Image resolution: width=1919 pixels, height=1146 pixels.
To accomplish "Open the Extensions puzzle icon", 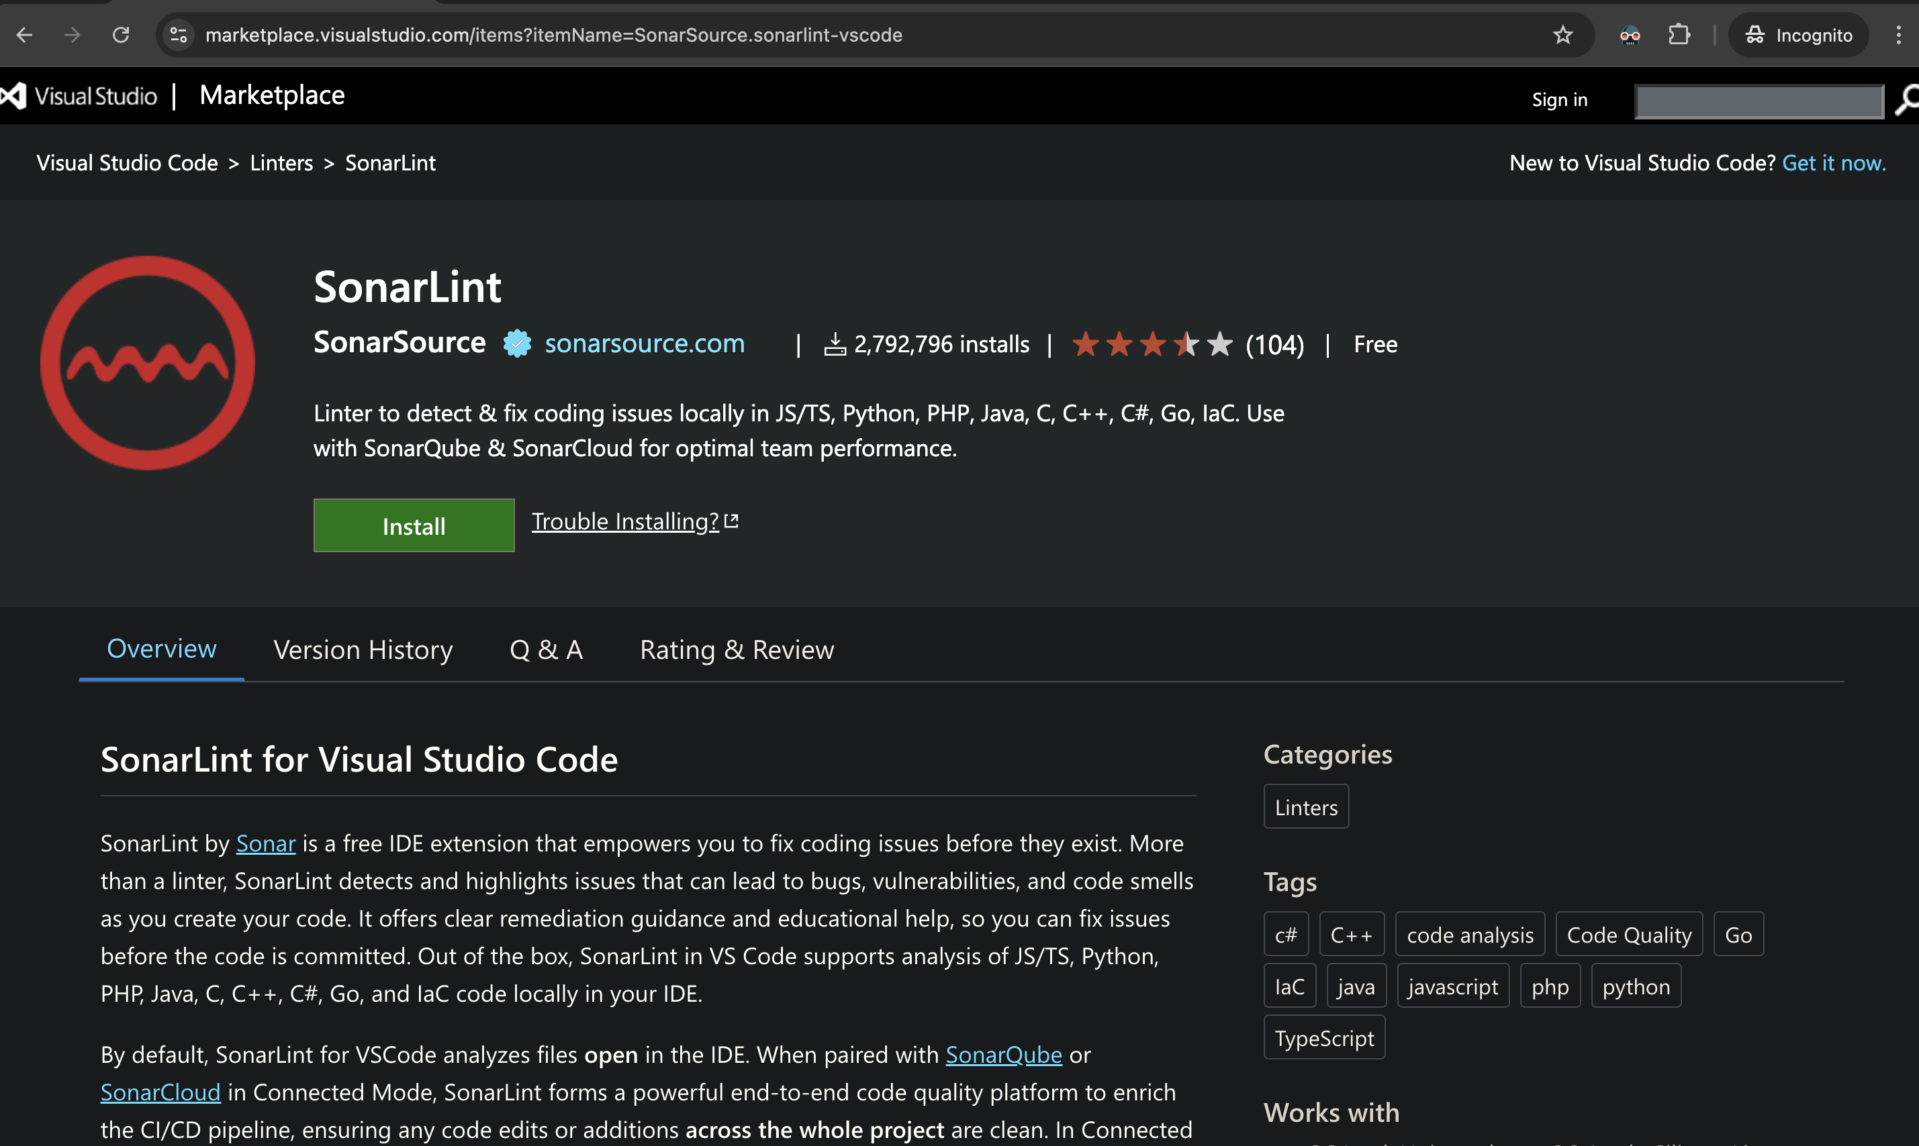I will tap(1679, 35).
